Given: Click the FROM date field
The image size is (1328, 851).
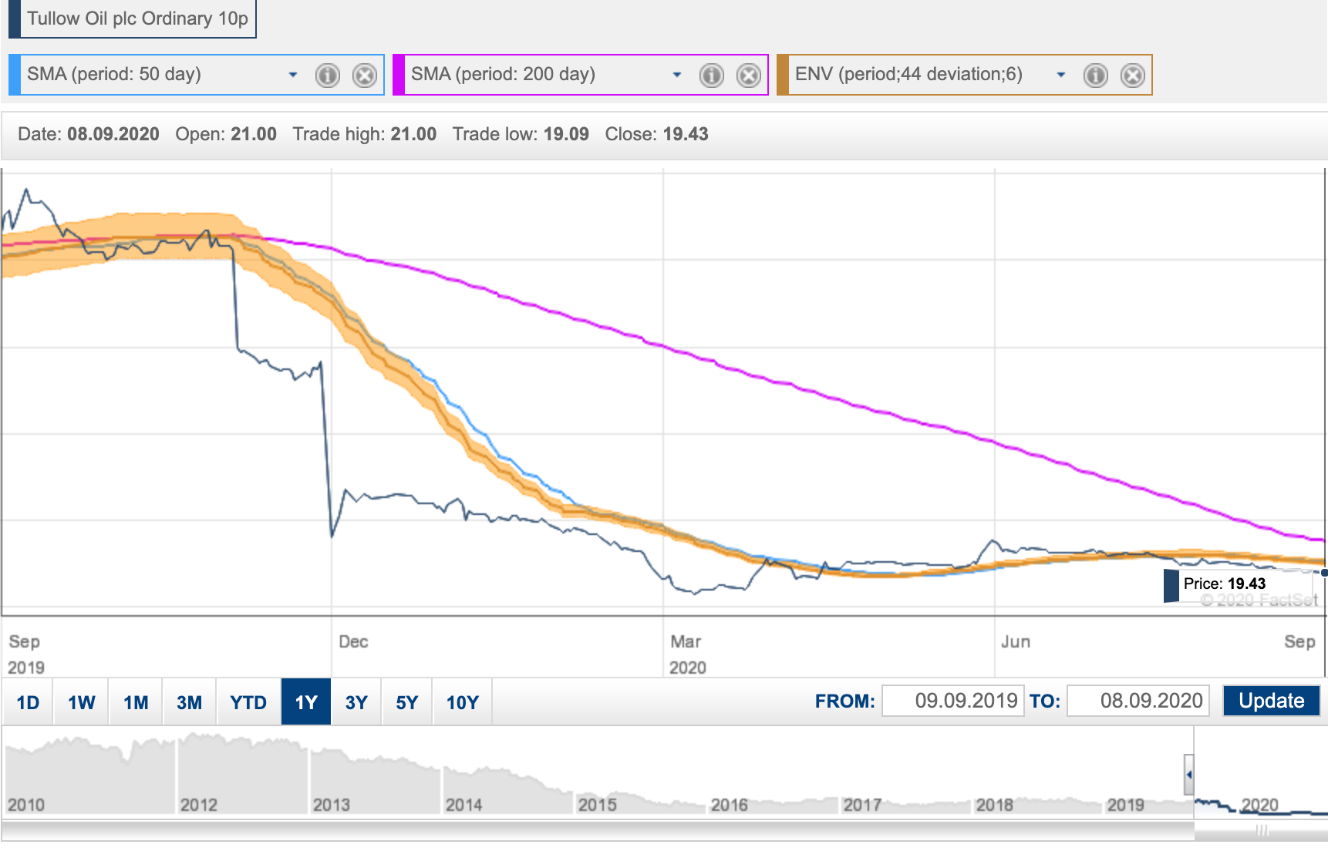Looking at the screenshot, I should pos(953,701).
